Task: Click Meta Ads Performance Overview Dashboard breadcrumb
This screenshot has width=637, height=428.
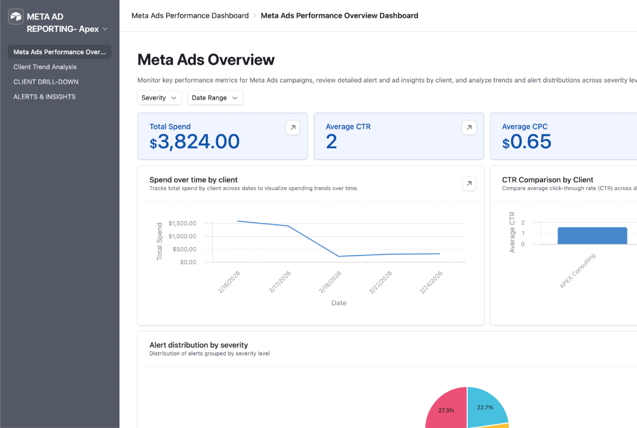Action: [x=340, y=16]
